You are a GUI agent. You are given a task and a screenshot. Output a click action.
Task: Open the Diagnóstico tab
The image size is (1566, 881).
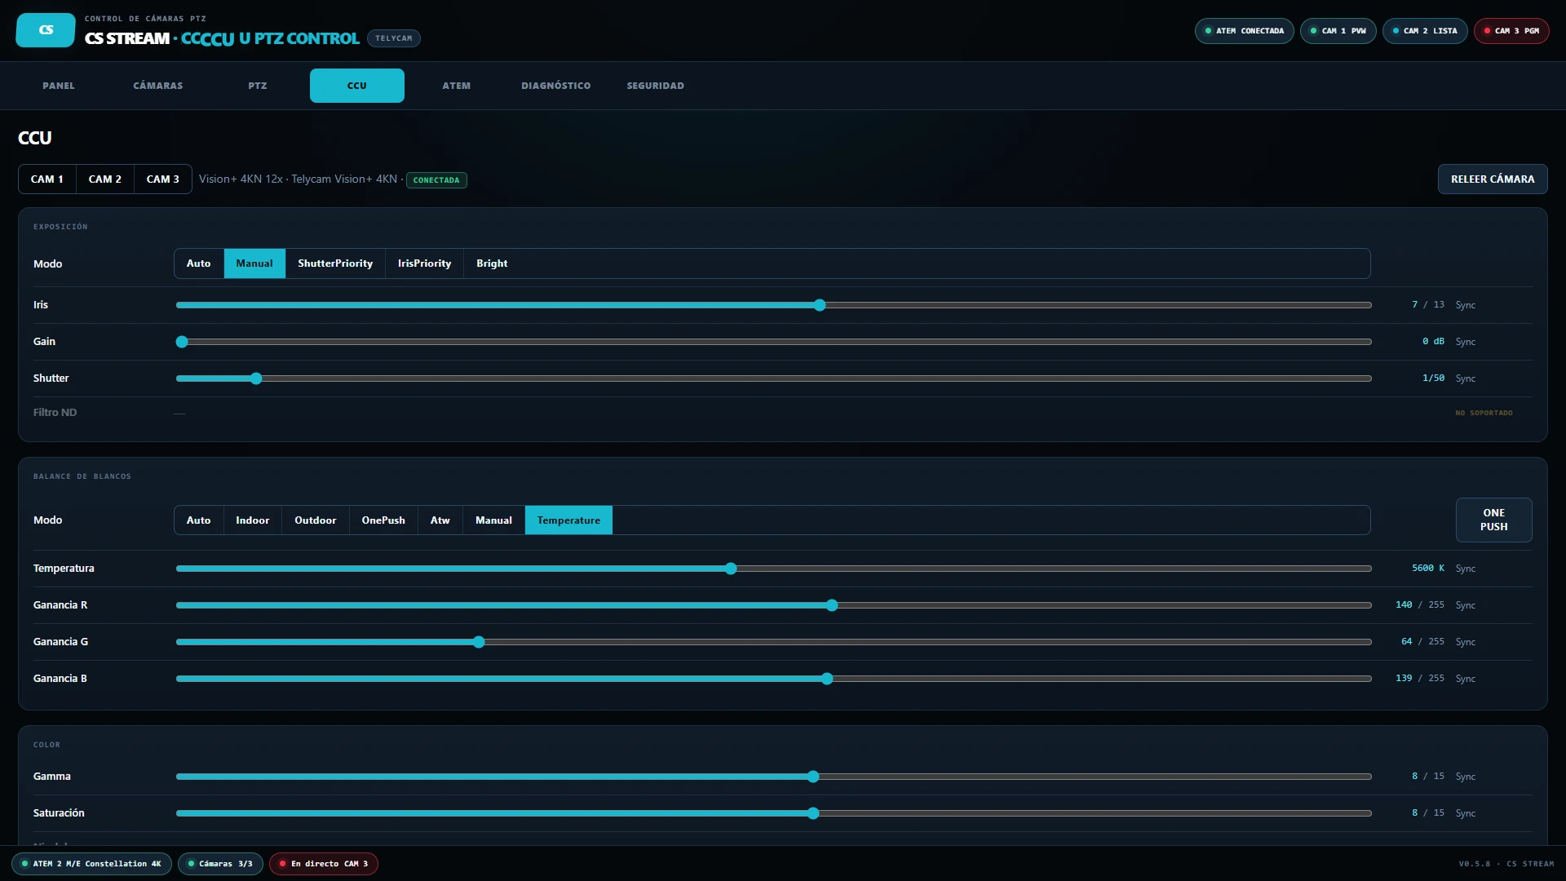click(x=556, y=86)
